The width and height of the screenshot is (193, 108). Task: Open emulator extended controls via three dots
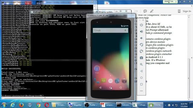point(141,91)
